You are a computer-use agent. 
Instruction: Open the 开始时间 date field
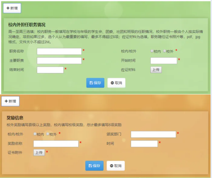click(x=164, y=61)
